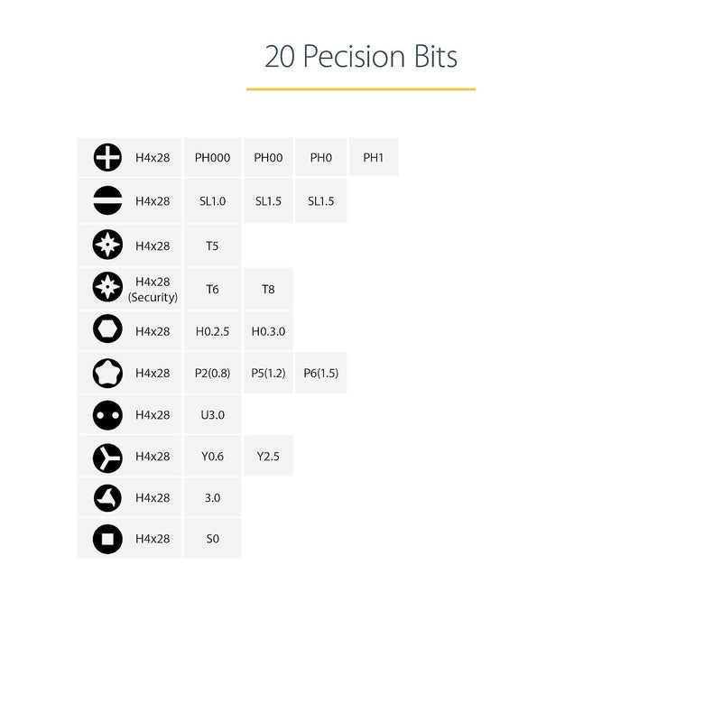Click the 20 Pecision Bits heading
This screenshot has height=722, width=722.
(361, 56)
